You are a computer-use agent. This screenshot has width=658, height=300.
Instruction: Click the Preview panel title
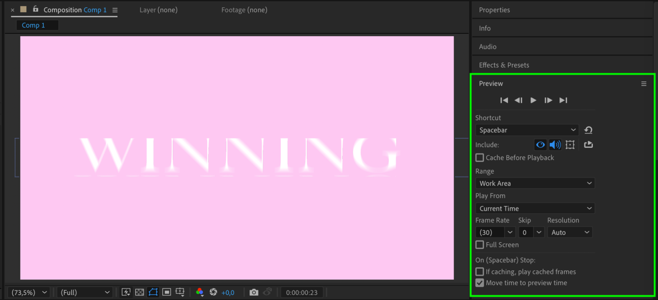(x=491, y=84)
